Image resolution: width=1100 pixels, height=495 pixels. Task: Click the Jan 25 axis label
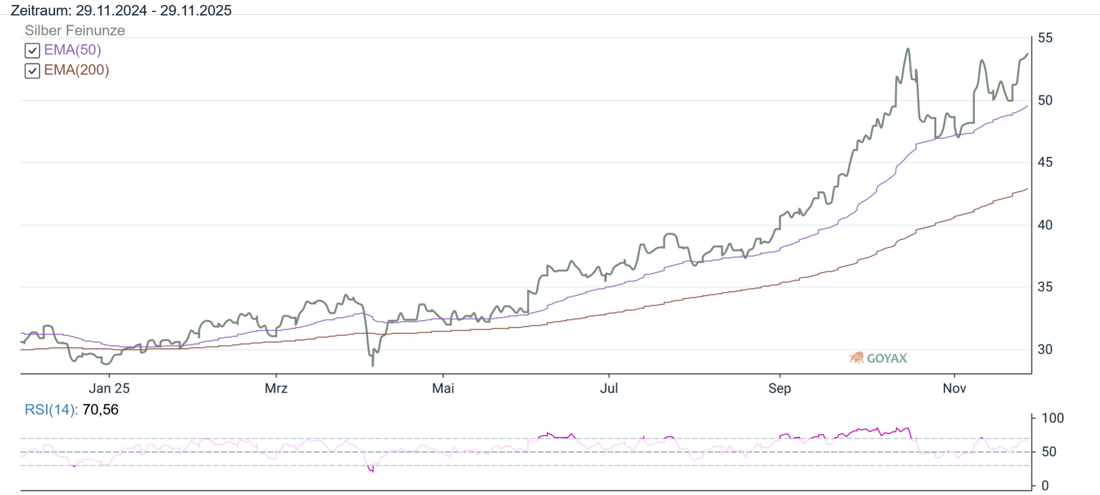click(x=109, y=388)
